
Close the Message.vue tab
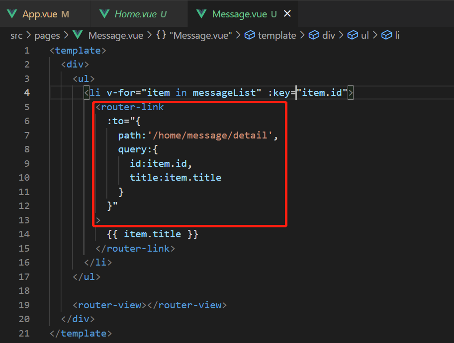tap(287, 13)
